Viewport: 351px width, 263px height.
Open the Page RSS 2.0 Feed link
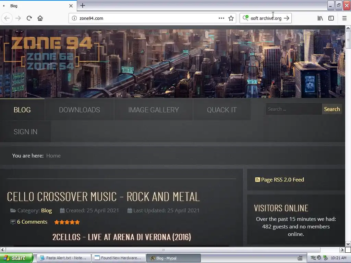[x=282, y=179]
